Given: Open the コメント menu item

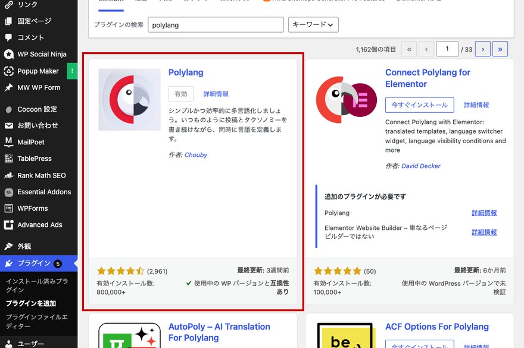Looking at the screenshot, I should [39, 37].
